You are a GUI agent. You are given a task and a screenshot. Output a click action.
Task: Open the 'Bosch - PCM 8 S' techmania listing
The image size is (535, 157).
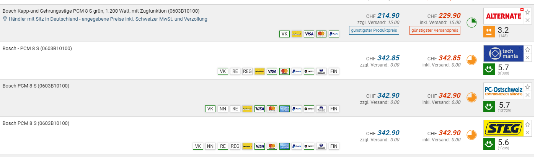(x=37, y=49)
